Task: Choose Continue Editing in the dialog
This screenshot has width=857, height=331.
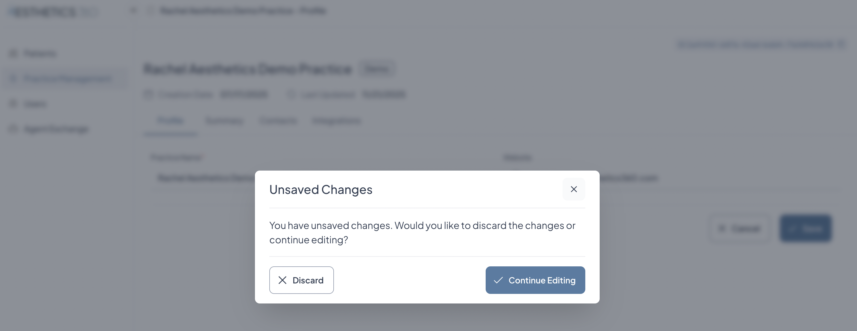Action: 535,280
